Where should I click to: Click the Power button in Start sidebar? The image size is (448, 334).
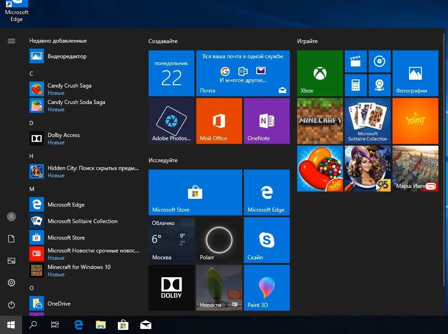pos(11,305)
